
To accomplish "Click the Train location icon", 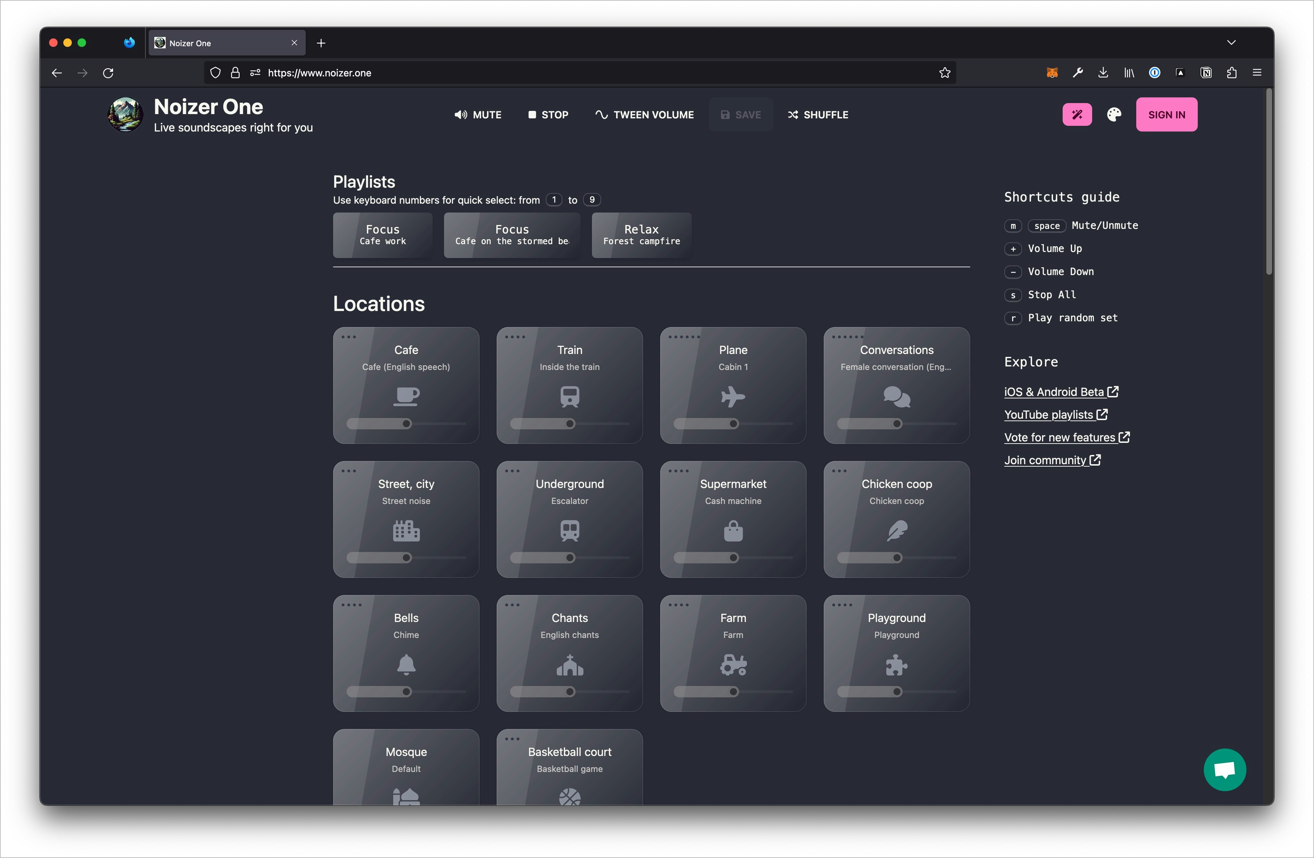I will coord(570,396).
